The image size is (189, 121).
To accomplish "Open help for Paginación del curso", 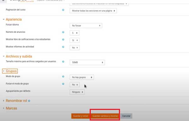I will (x=63, y=10).
